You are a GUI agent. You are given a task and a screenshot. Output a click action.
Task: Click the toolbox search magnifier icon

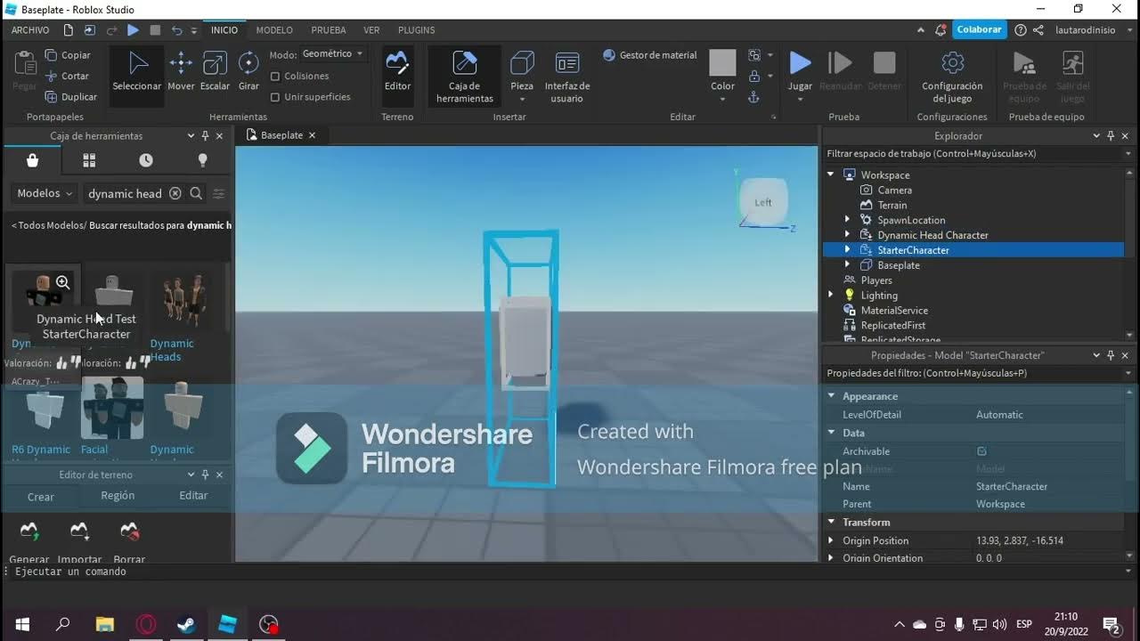pyautogui.click(x=196, y=193)
